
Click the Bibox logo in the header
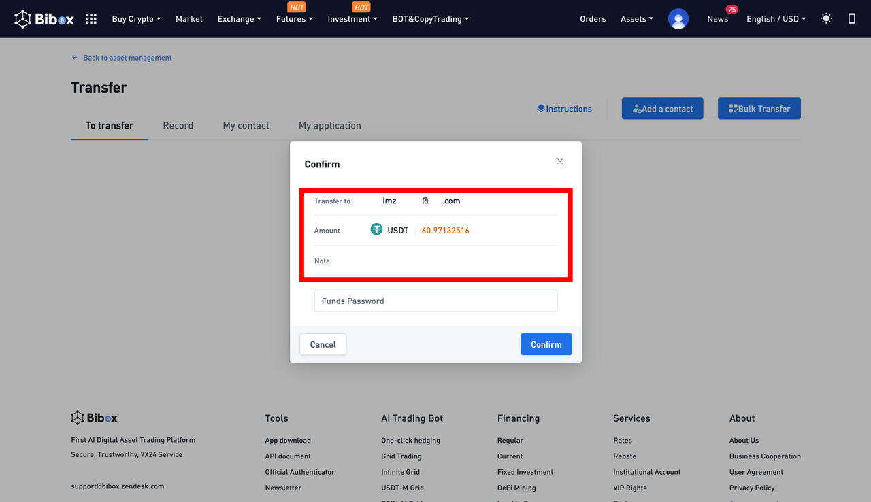[x=45, y=19]
